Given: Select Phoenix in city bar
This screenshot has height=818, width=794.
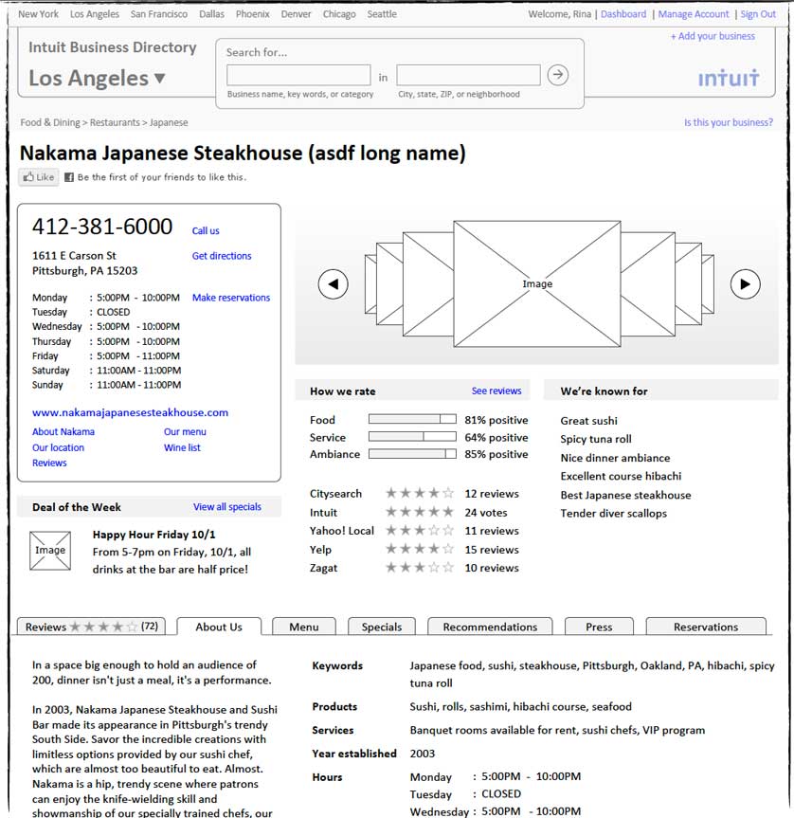Looking at the screenshot, I should click(x=253, y=14).
